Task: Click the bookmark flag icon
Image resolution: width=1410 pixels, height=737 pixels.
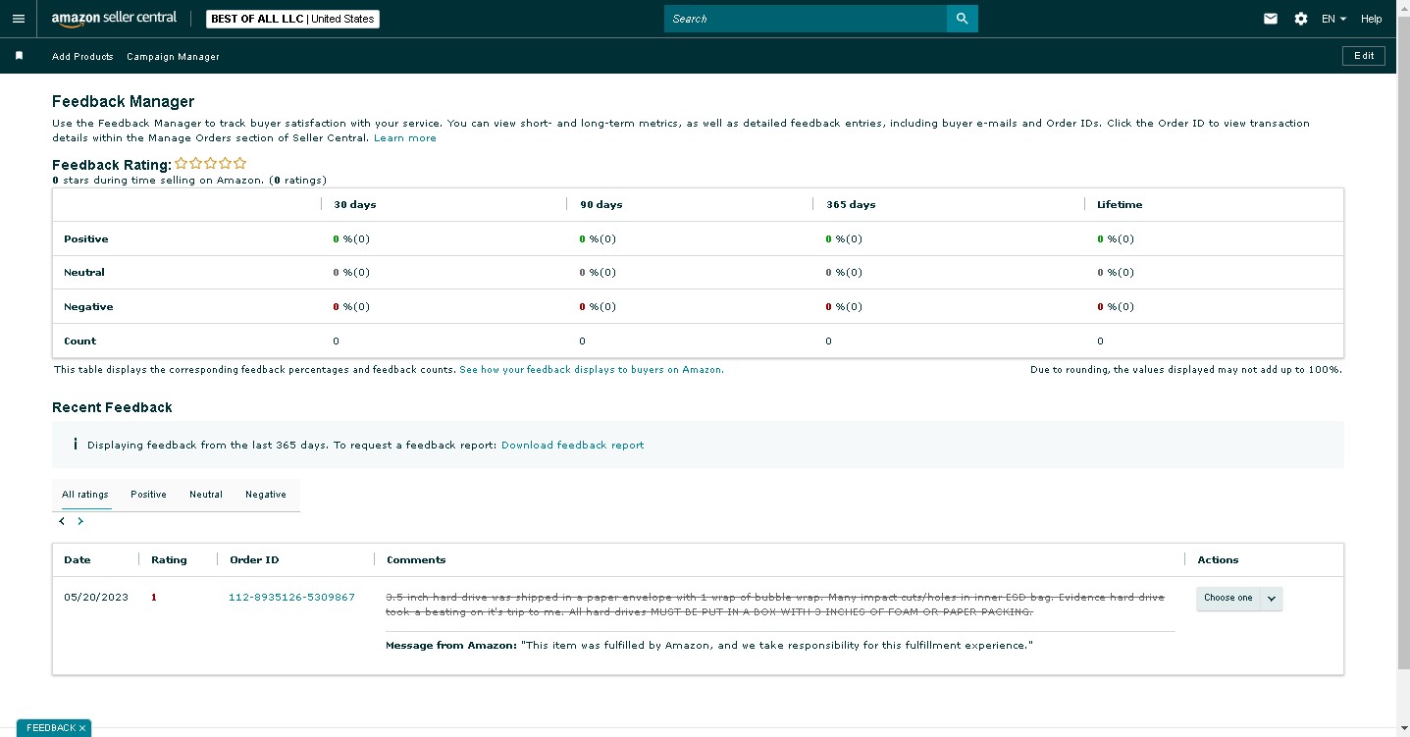Action: [19, 56]
